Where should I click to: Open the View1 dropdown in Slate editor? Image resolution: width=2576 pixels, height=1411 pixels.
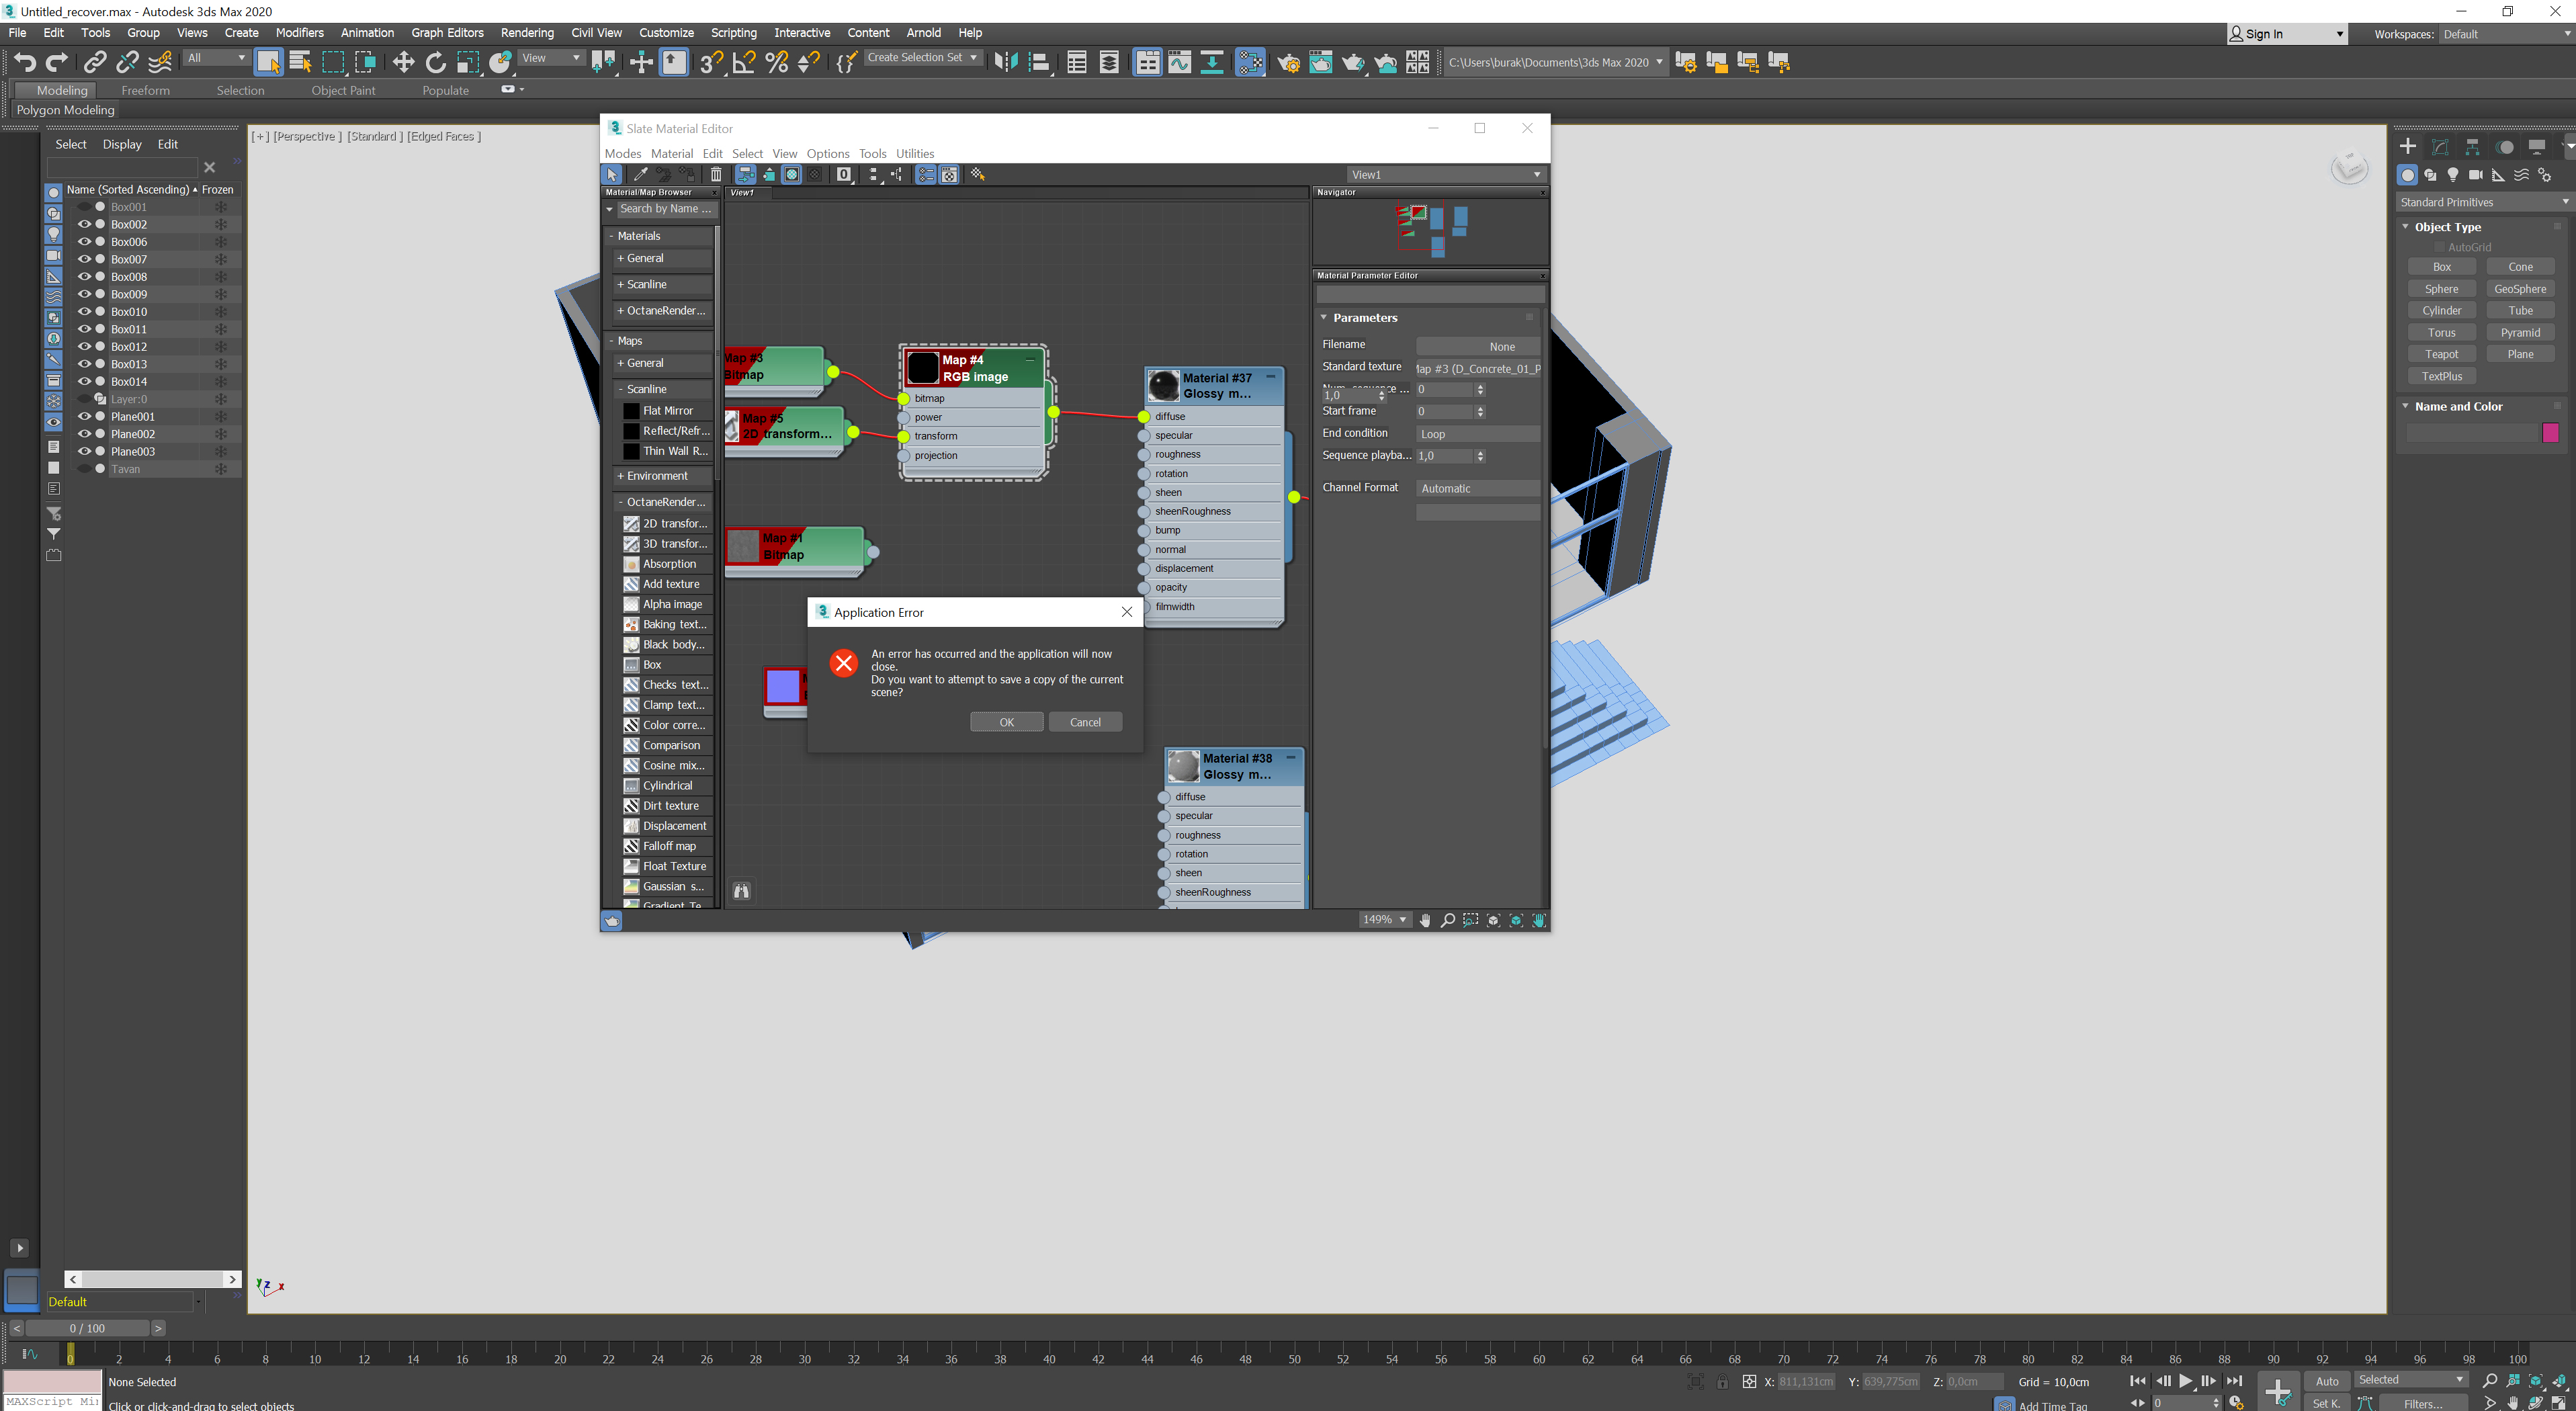point(1445,174)
